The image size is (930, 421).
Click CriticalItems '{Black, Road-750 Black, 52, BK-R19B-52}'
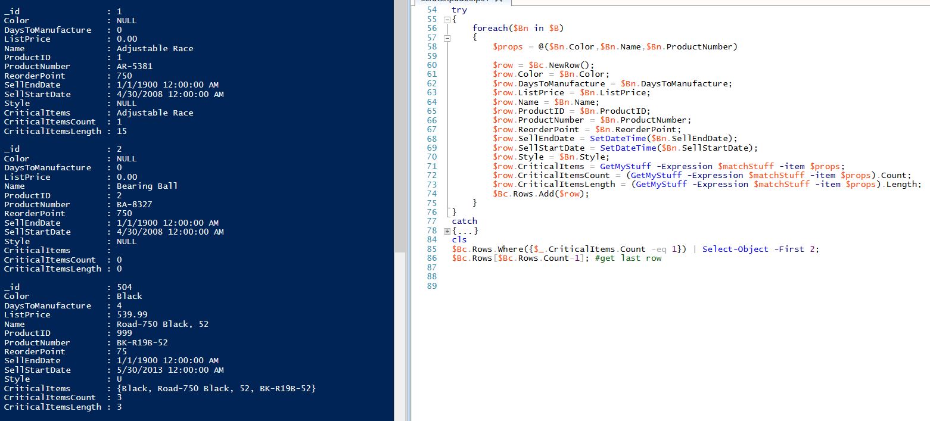click(x=216, y=388)
